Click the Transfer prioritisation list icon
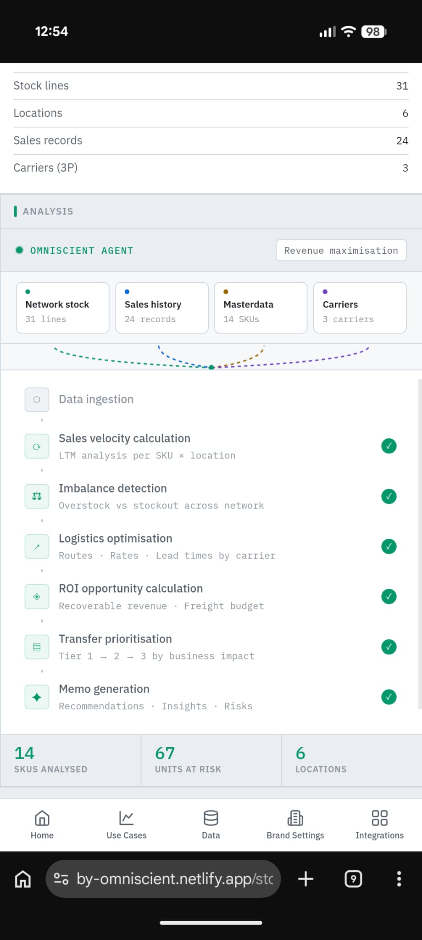This screenshot has width=422, height=940. tap(37, 647)
